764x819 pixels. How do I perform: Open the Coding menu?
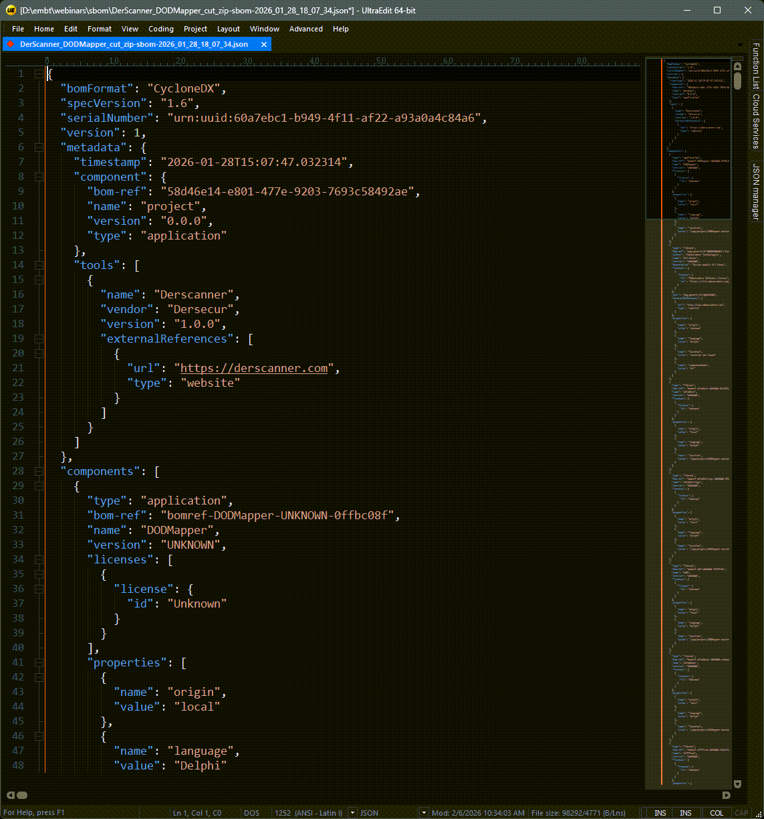(x=161, y=29)
